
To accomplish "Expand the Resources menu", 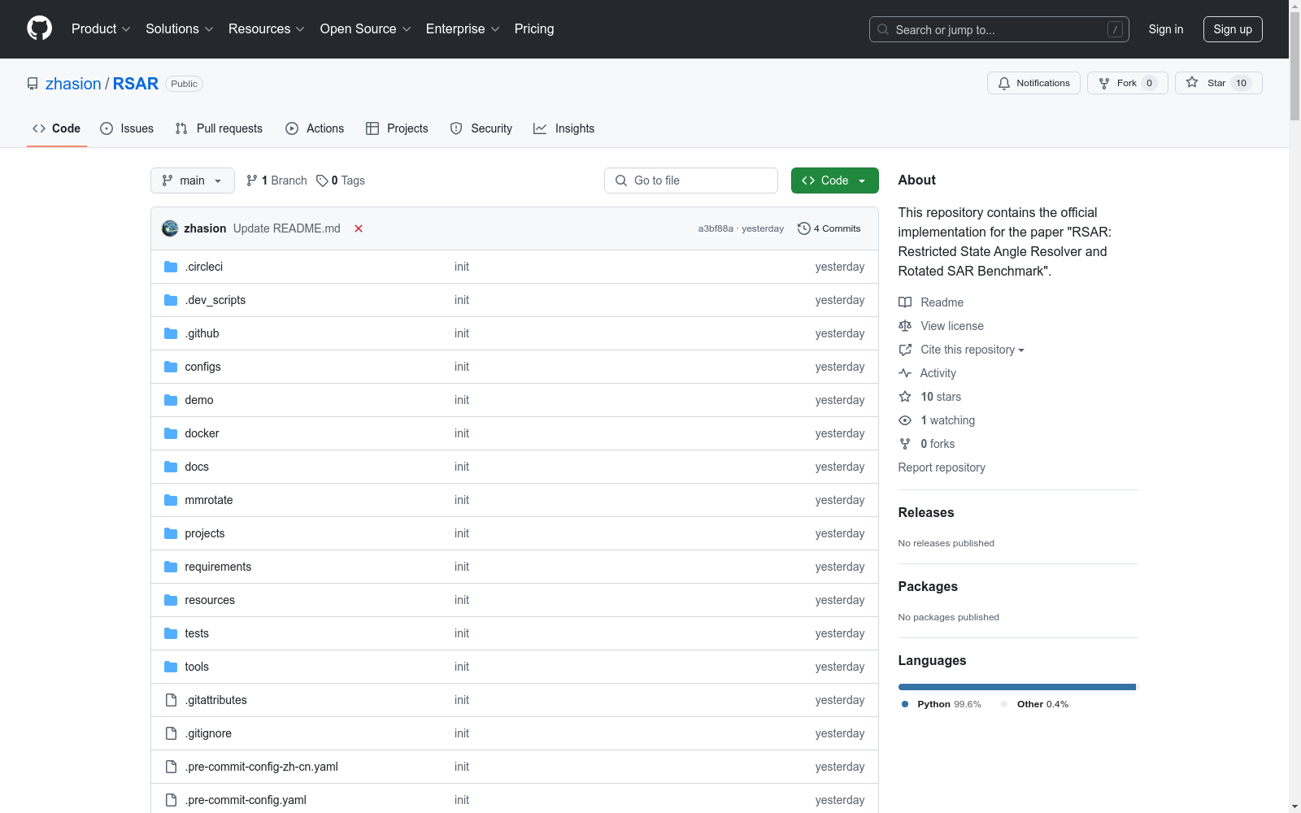I will 267,28.
